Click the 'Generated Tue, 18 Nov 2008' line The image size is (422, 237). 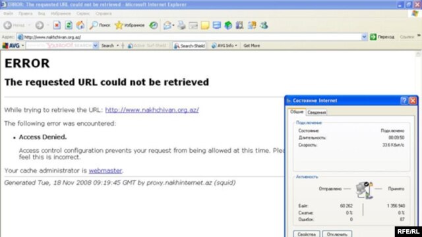coord(120,183)
